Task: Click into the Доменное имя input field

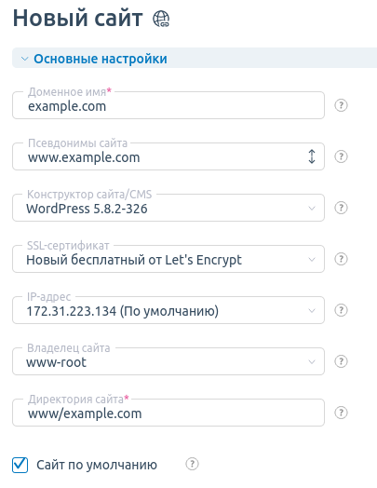Action: pyautogui.click(x=168, y=105)
